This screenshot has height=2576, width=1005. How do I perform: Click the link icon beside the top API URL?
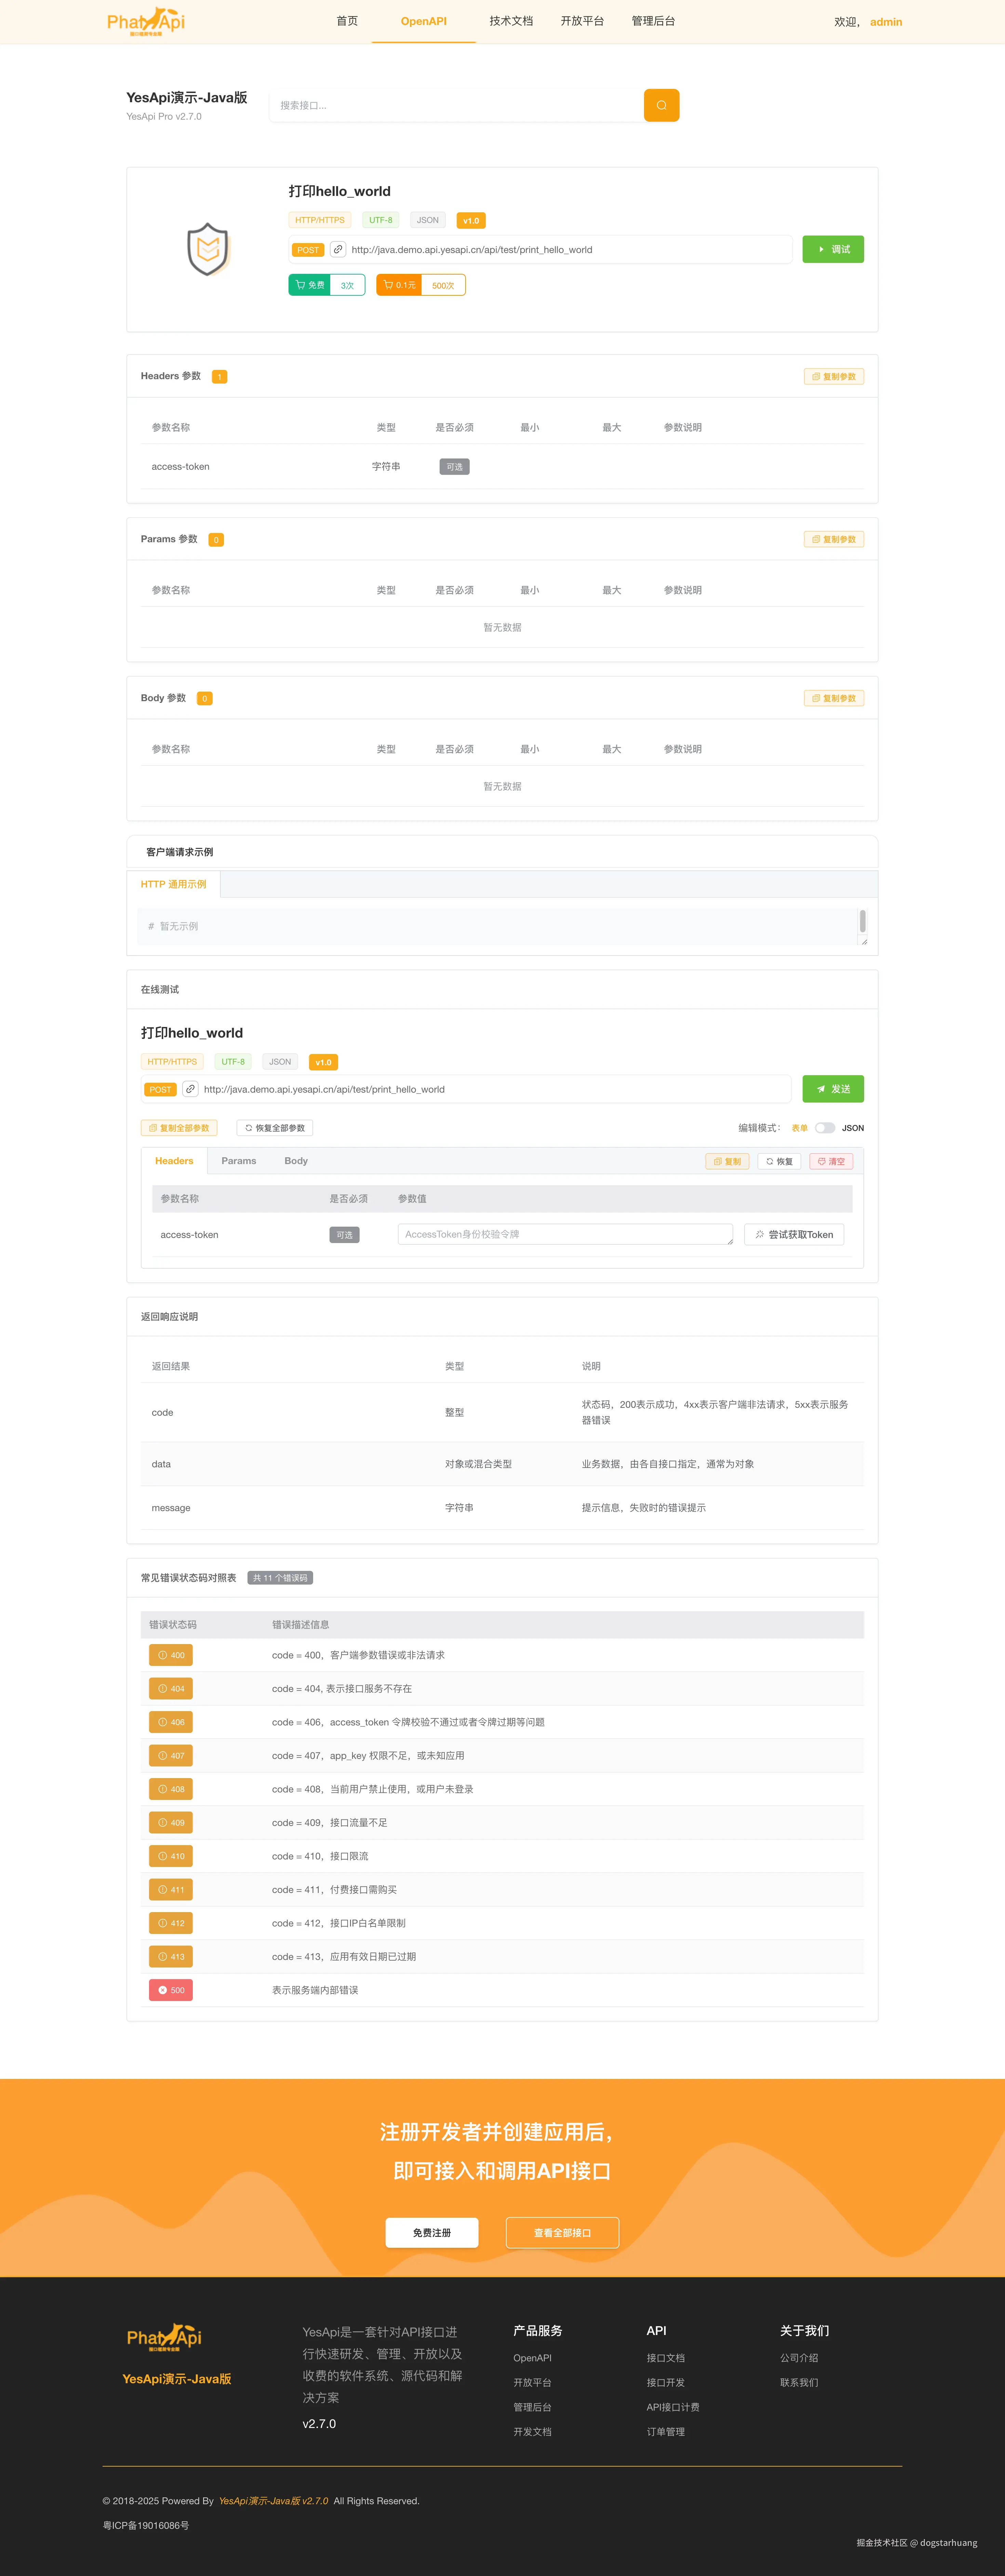click(x=338, y=249)
